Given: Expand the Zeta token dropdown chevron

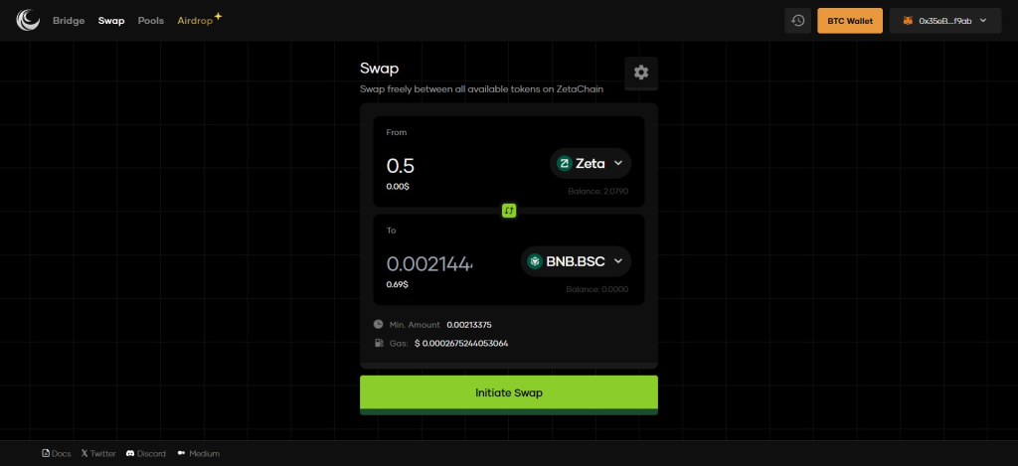Looking at the screenshot, I should point(618,163).
